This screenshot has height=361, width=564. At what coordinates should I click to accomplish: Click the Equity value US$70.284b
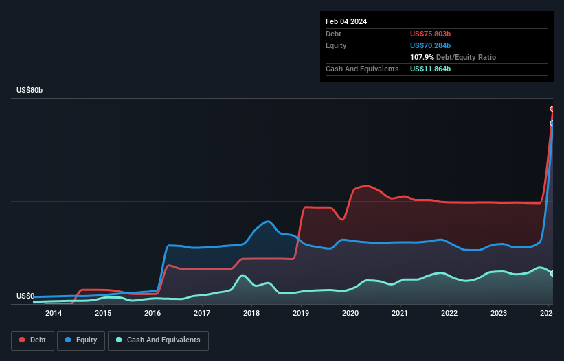tap(430, 45)
